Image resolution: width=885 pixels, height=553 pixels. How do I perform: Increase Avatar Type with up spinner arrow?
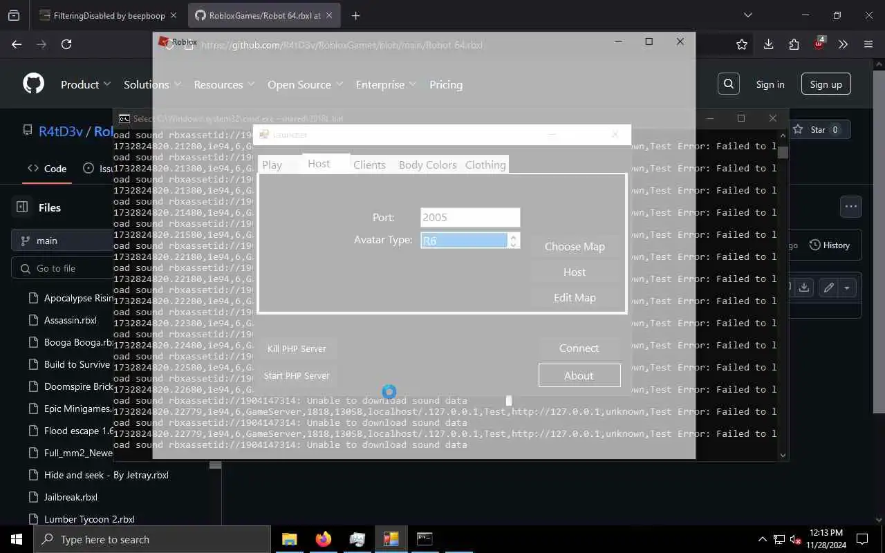(513, 236)
